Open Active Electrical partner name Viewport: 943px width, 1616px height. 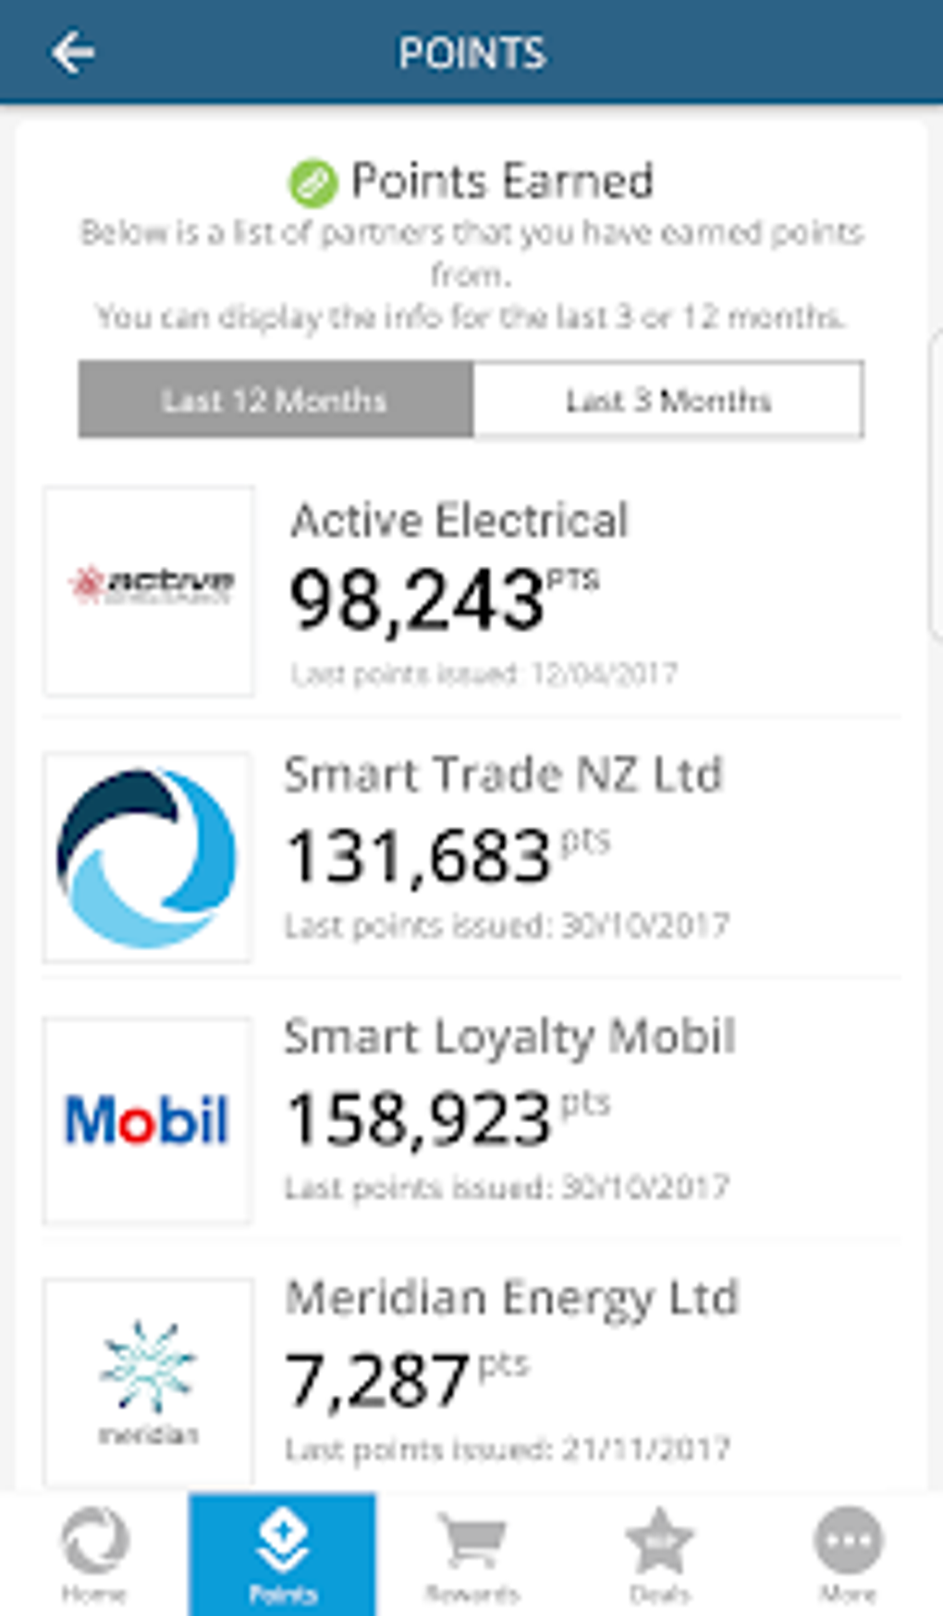pyautogui.click(x=459, y=520)
